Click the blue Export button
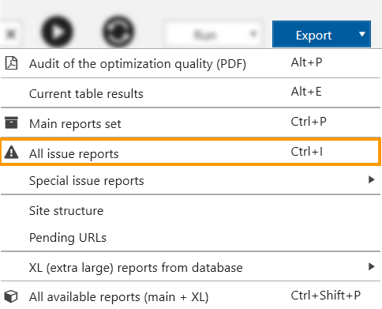Viewport: 382px width, 309px height. point(313,34)
